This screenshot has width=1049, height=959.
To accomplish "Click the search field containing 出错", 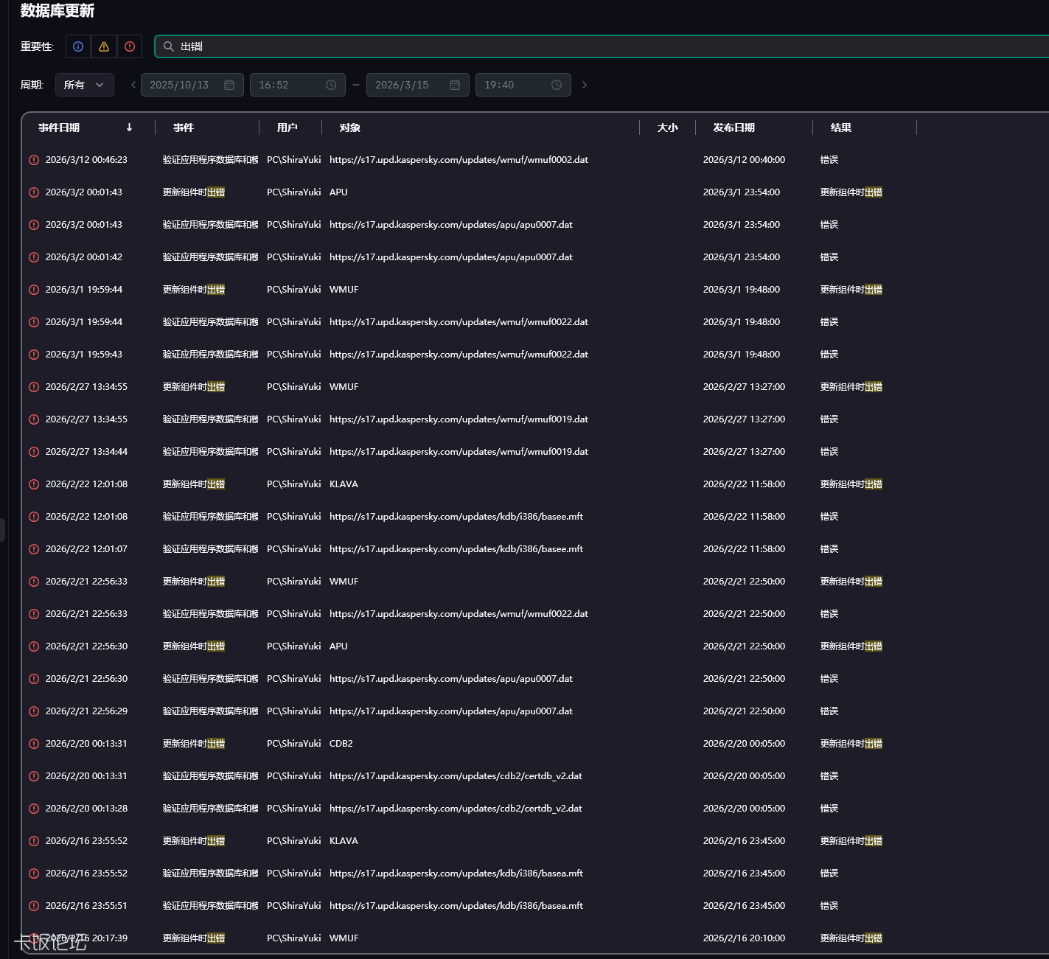I will (x=590, y=46).
